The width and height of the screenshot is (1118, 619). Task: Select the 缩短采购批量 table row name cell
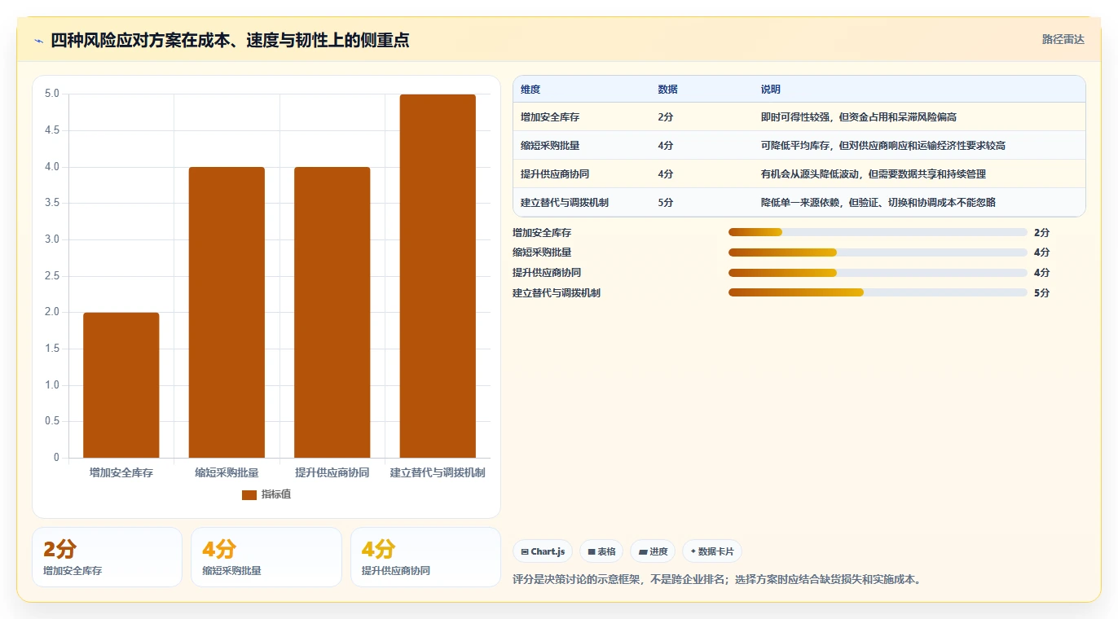click(550, 146)
